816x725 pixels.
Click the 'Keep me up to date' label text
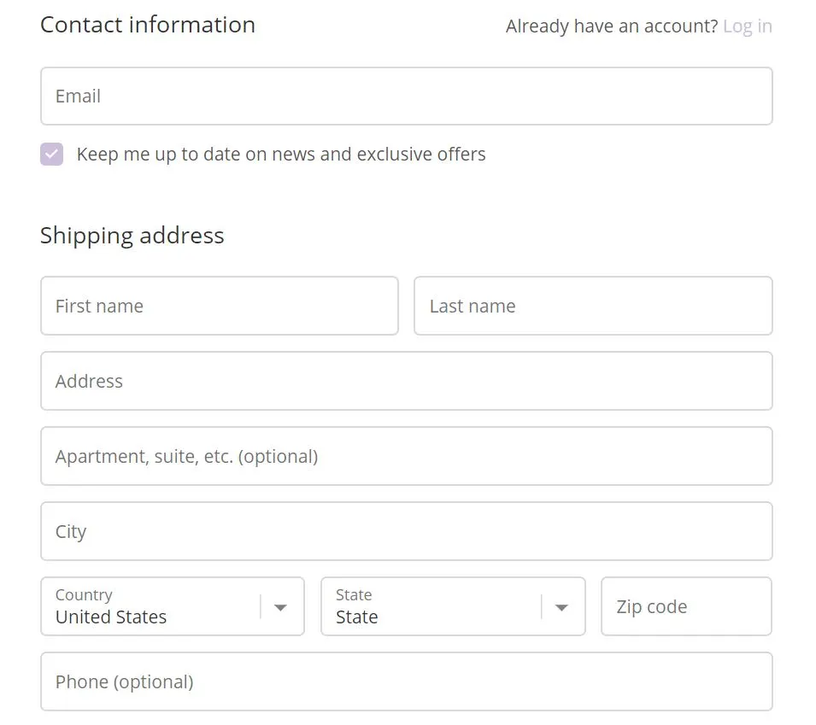(x=280, y=155)
